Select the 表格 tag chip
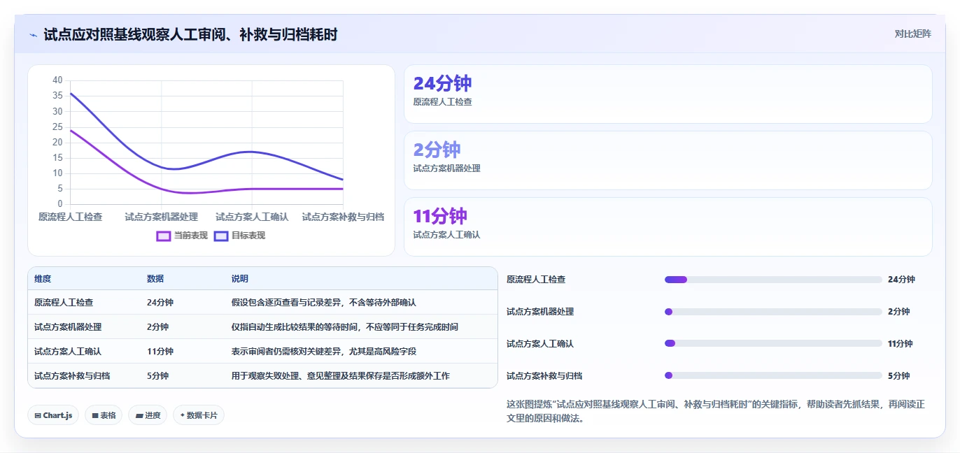The image size is (960, 453). pos(104,415)
